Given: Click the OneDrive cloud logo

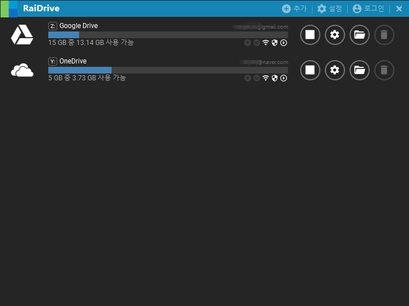Looking at the screenshot, I should point(22,70).
